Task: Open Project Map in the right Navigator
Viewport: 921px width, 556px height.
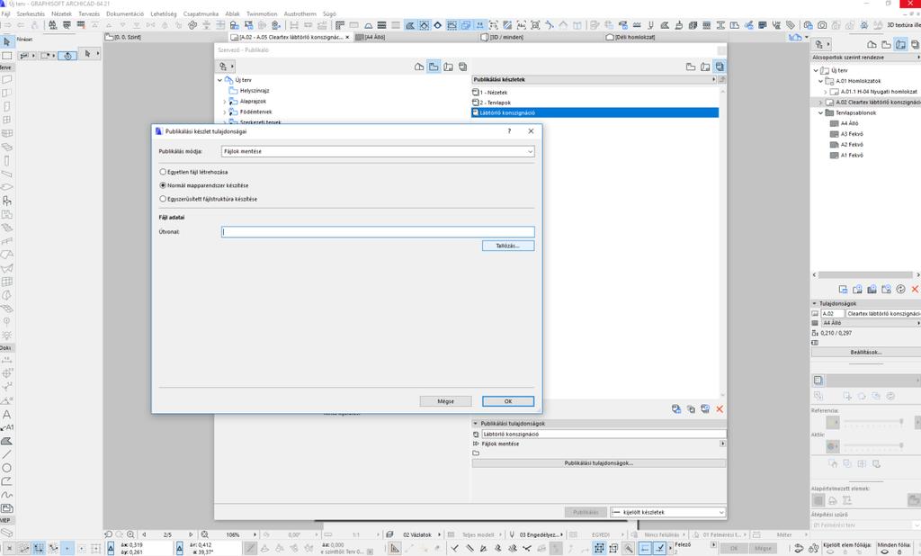Action: coord(872,44)
